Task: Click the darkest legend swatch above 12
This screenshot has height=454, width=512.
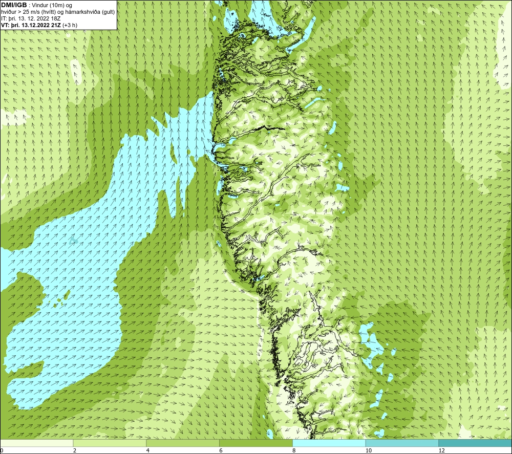Action: pyautogui.click(x=476, y=443)
